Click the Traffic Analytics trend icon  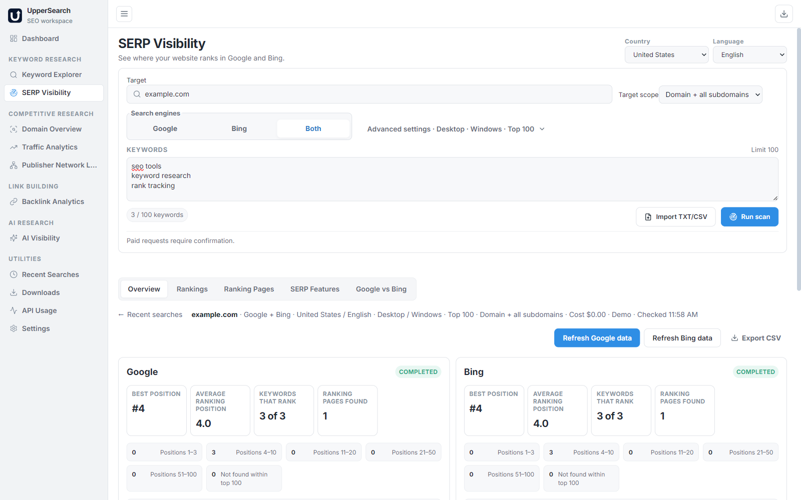click(14, 147)
